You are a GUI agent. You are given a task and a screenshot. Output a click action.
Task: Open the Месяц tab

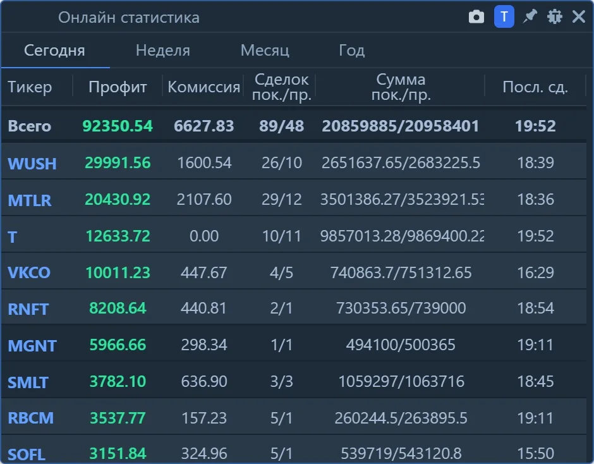[265, 50]
